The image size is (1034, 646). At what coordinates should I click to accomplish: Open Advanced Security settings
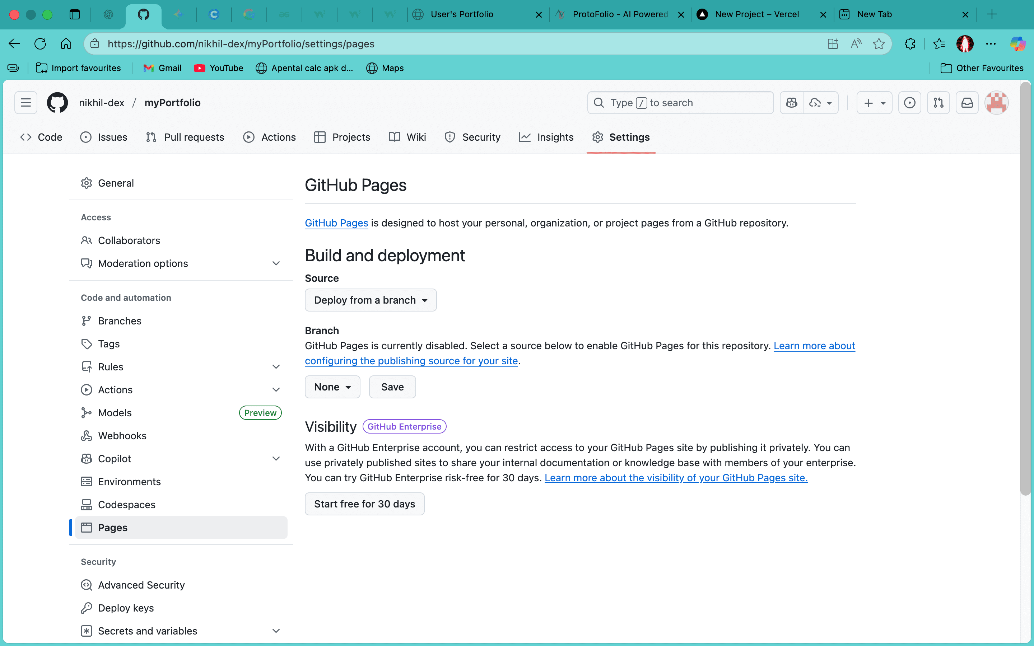pos(181,585)
